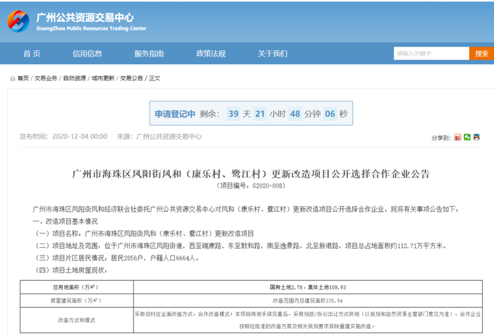The image size is (494, 336).
Task: Click the 分享到 label
Action: pos(441,138)
